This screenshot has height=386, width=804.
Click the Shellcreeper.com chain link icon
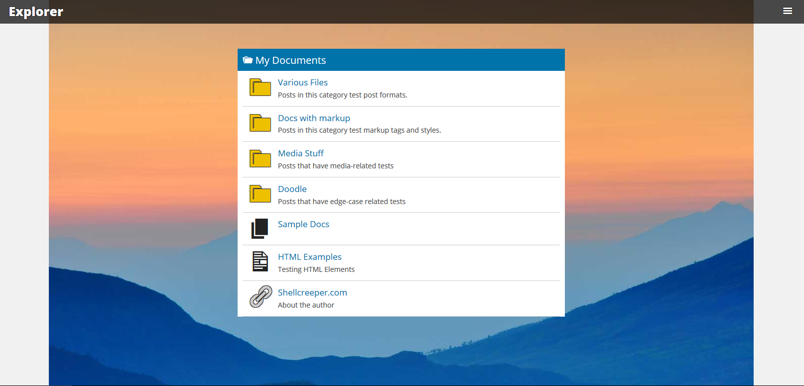coord(261,297)
